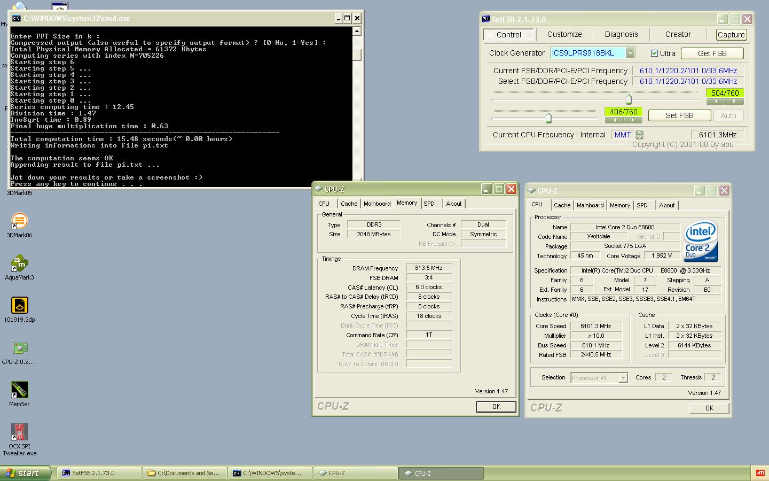Open About tab in the CPU-tab CPU-Z window
This screenshot has width=769, height=481.
tap(666, 205)
